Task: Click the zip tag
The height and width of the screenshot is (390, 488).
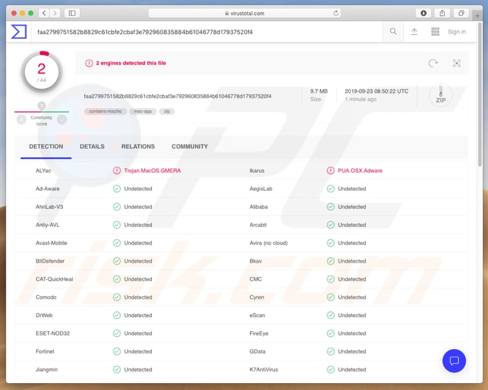Action: [x=167, y=111]
